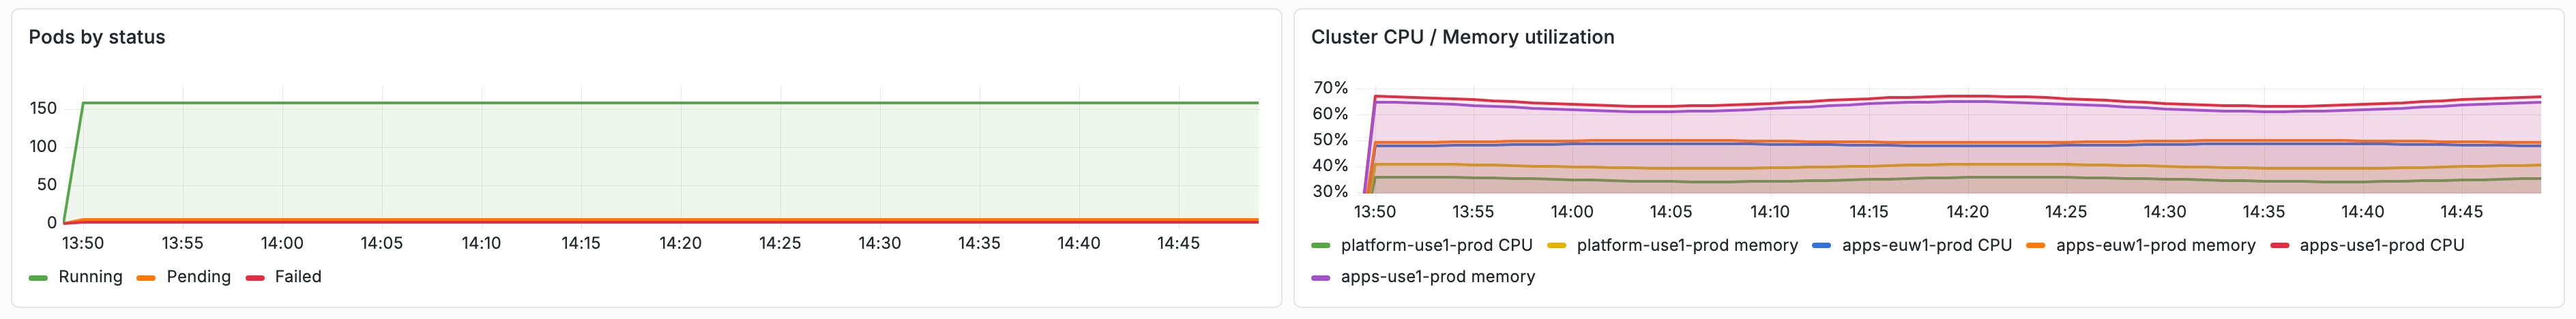The height and width of the screenshot is (319, 2576).
Task: Click red swatch for apps-use1-prod CPU
Action: (x=2279, y=246)
